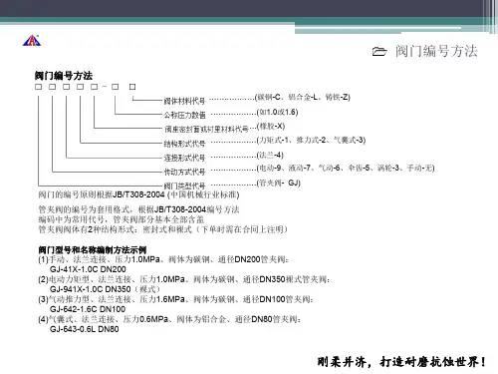The height and width of the screenshot is (374, 498).
Task: Click example (1) 手动、法兰连接 description
Action: click(163, 259)
